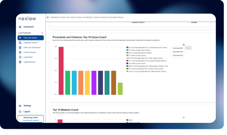
Task: Toggle the red London Borough of Croydon legend entry
Action: (147, 48)
